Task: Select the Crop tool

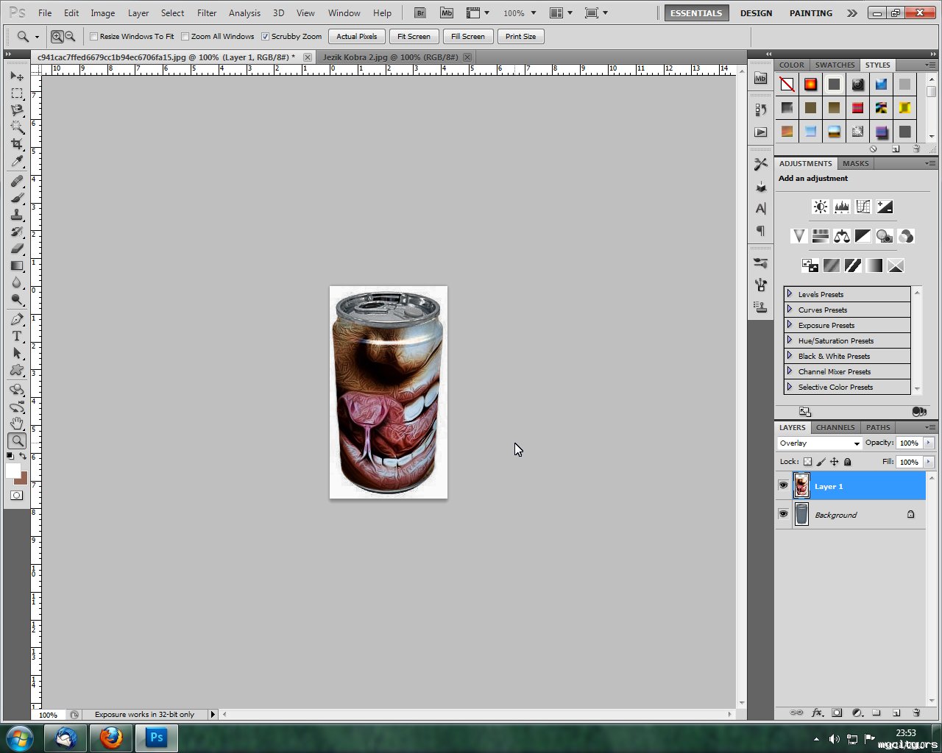Action: pyautogui.click(x=17, y=144)
